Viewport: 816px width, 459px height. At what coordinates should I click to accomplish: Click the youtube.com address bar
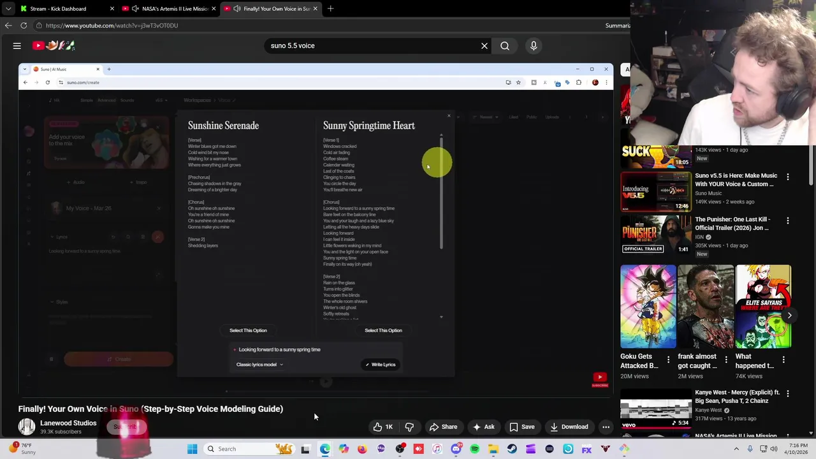pos(319,25)
